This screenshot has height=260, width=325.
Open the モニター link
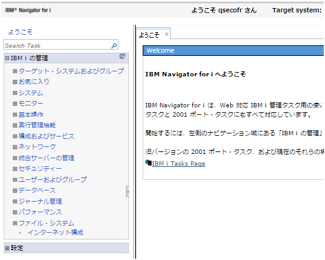31,104
